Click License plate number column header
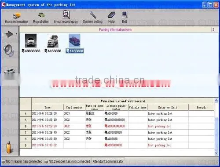This screenshot has height=167, width=220. [x=116, y=107]
